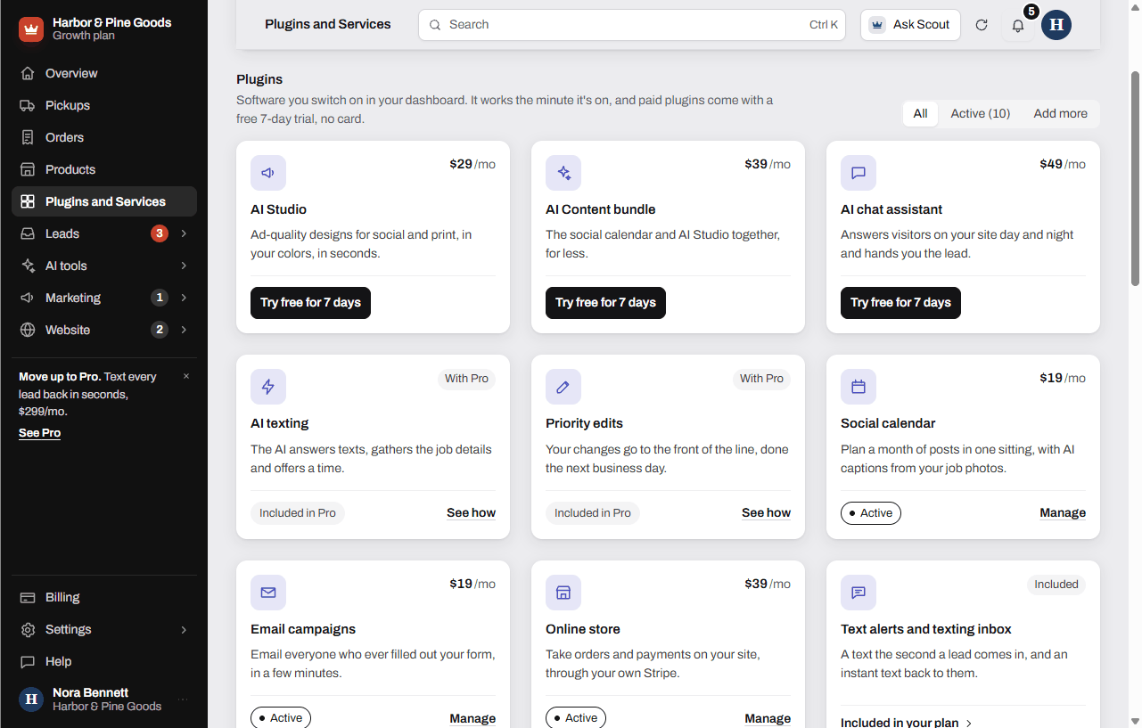Expand the Website submenu chevron

[184, 330]
